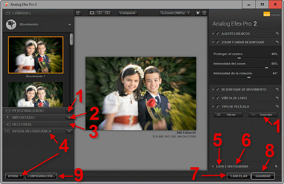This screenshot has width=284, height=184.
Task: Click the 40% Proteger el centro value
Action: [x=274, y=54]
